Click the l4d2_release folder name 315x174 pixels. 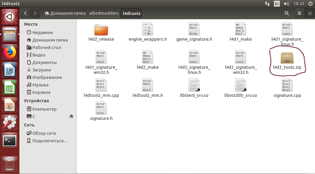[101, 39]
